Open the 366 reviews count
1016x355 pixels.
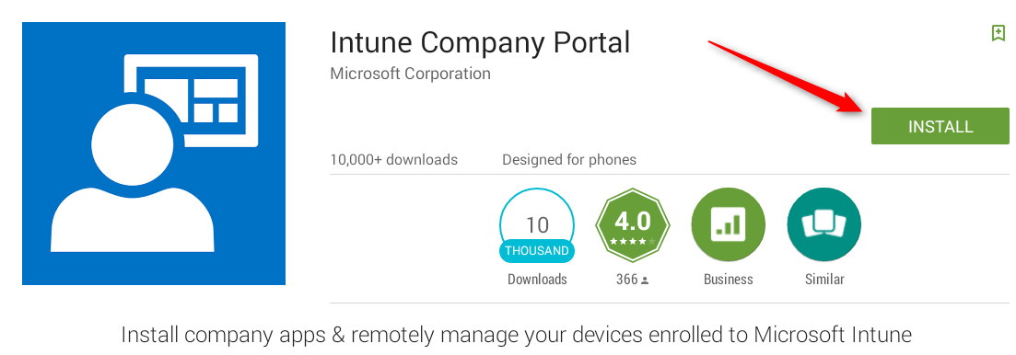[633, 280]
